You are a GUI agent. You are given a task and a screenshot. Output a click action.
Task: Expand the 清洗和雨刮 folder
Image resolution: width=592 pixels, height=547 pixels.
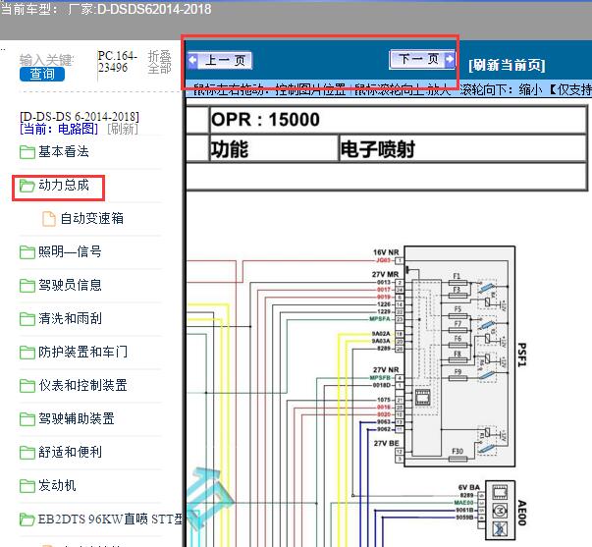pos(70,318)
